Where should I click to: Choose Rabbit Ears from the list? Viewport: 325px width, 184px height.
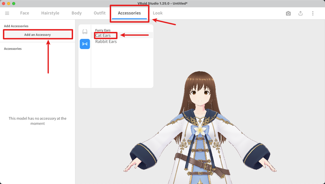[x=106, y=42]
